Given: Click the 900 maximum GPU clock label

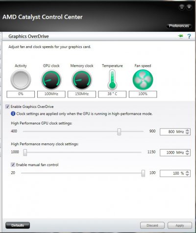Looking at the screenshot, I should point(152,131).
